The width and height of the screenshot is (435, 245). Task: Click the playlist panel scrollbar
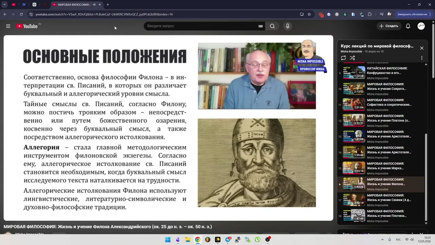pos(426,177)
